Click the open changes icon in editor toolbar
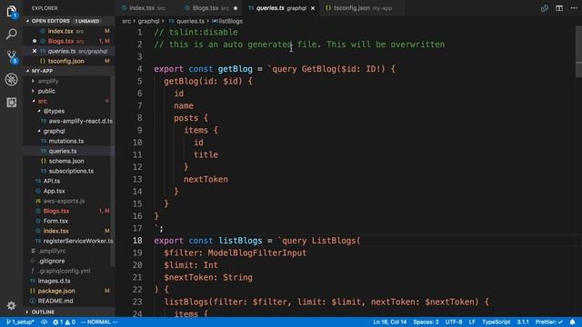Viewport: 582px width, 327px height. [545, 8]
